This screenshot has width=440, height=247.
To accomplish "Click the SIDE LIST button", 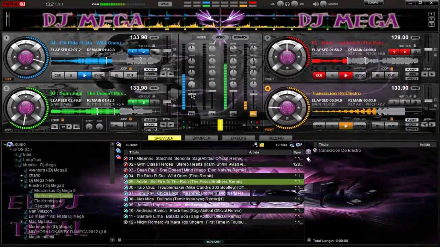I will (213, 242).
